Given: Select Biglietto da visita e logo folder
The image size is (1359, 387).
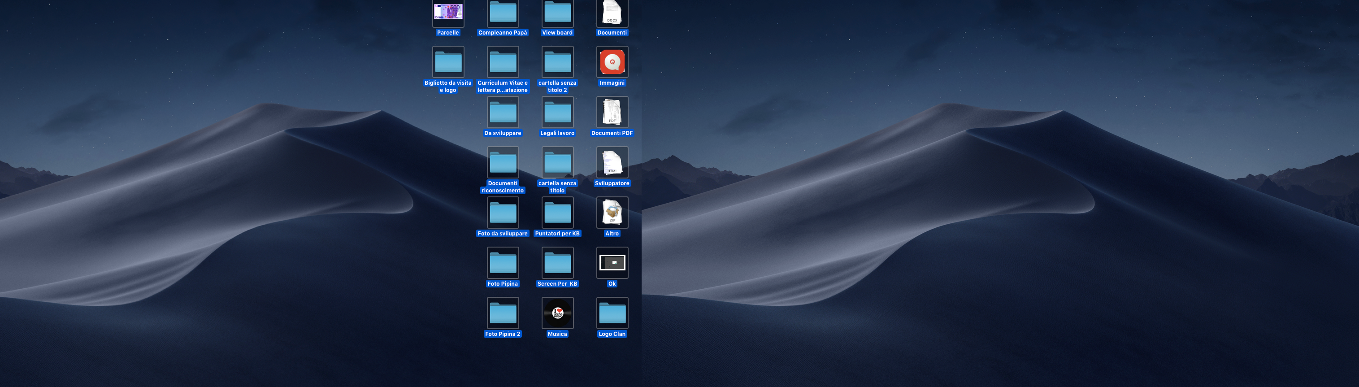Looking at the screenshot, I should pyautogui.click(x=448, y=62).
